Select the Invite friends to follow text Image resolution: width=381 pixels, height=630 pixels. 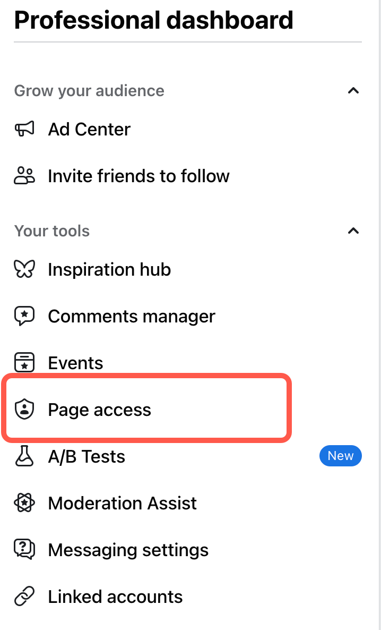point(138,176)
